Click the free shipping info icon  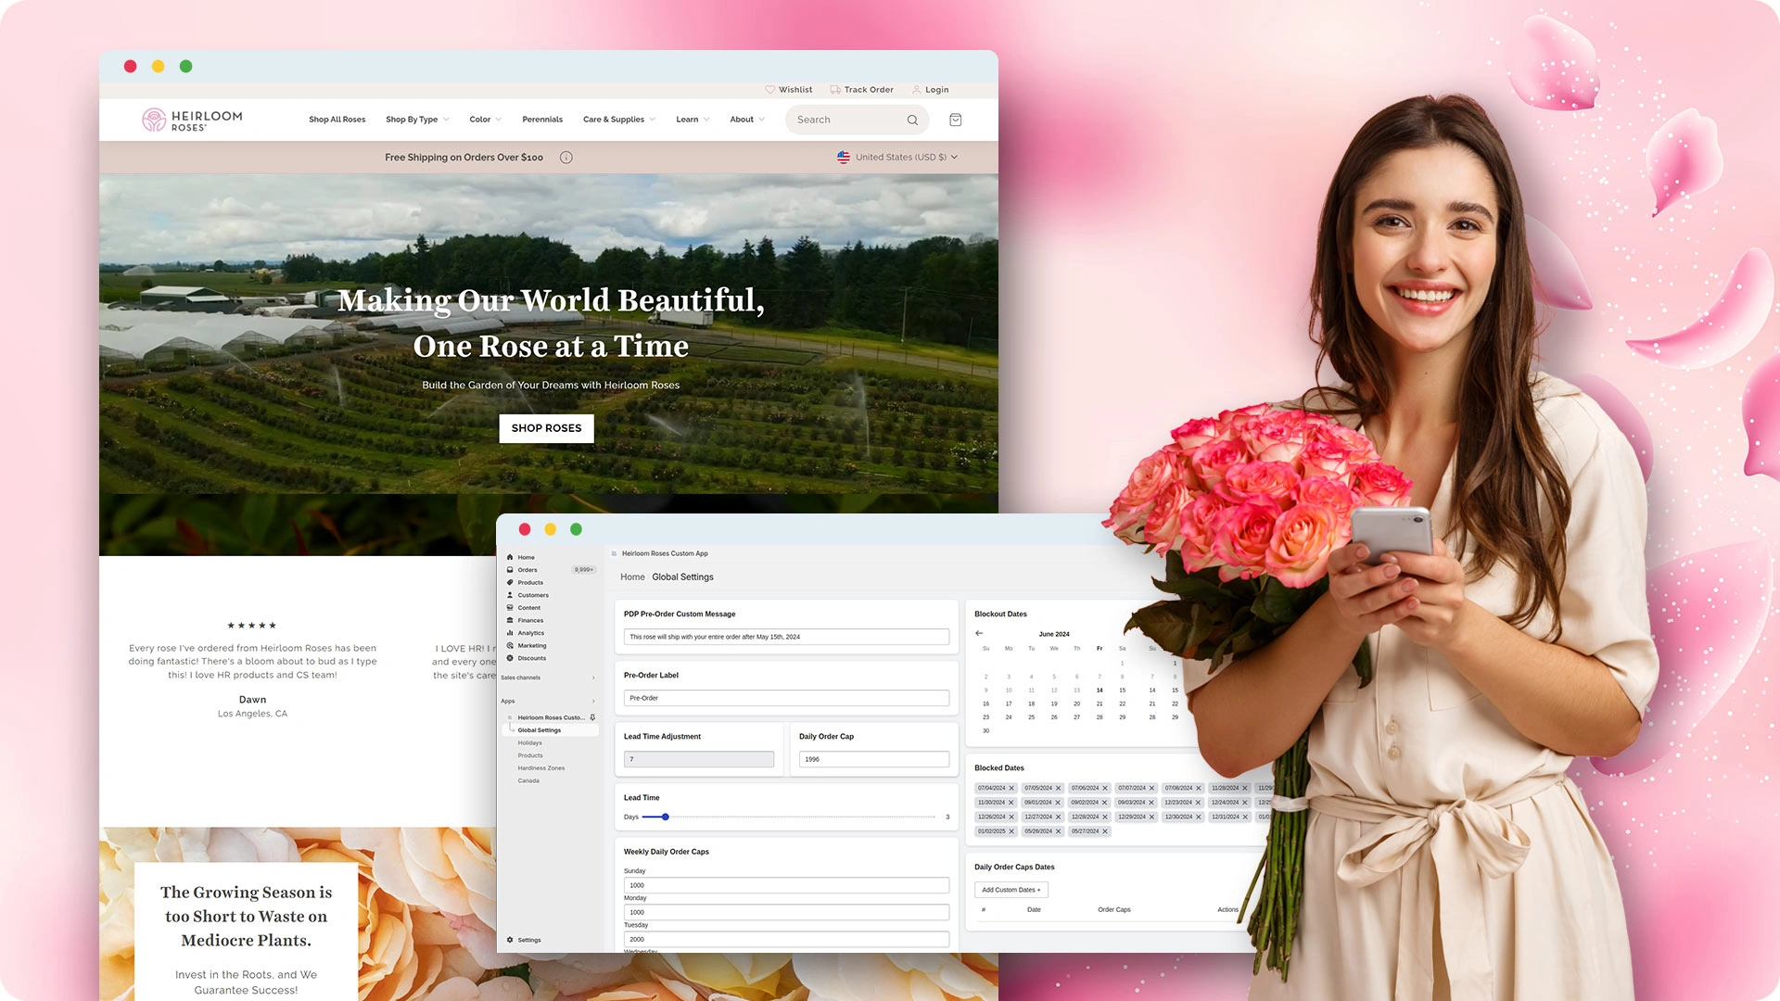566,158
